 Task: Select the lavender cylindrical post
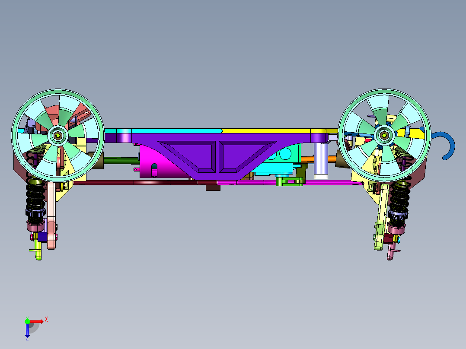321,160
